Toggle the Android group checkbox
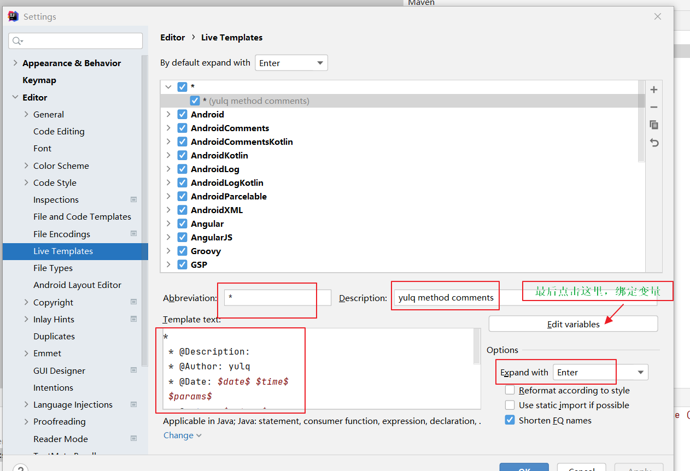Viewport: 690px width, 471px height. tap(183, 114)
